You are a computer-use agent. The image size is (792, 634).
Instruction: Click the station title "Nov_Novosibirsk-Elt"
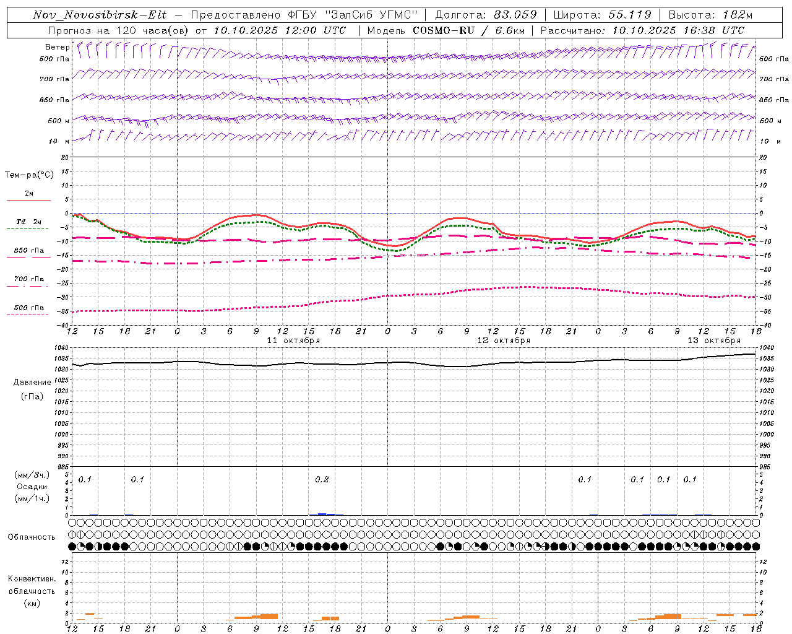point(100,15)
